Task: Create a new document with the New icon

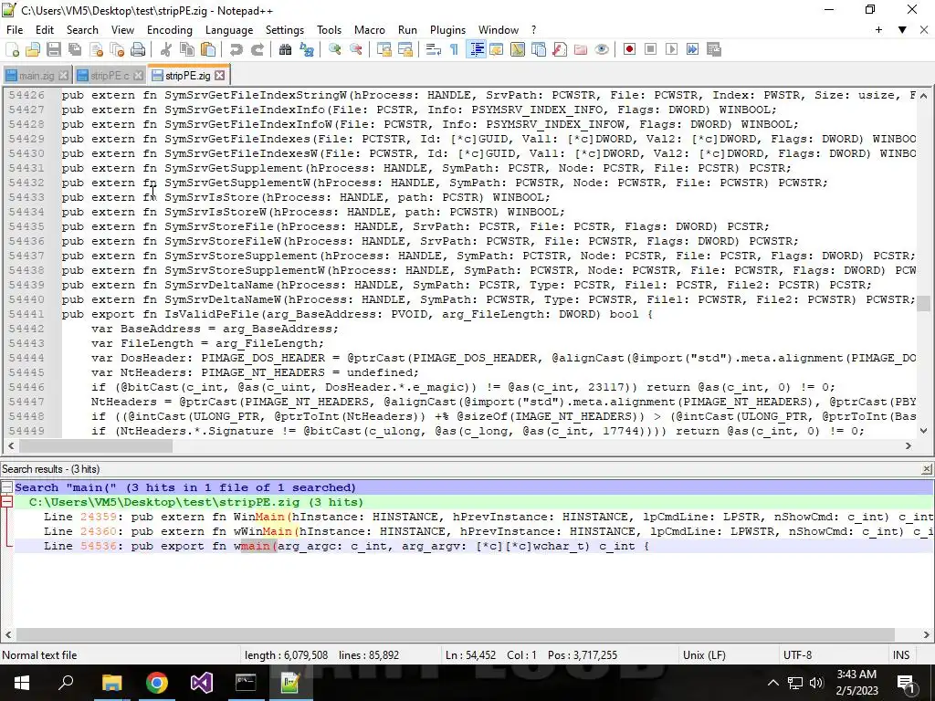Action: tap(12, 49)
